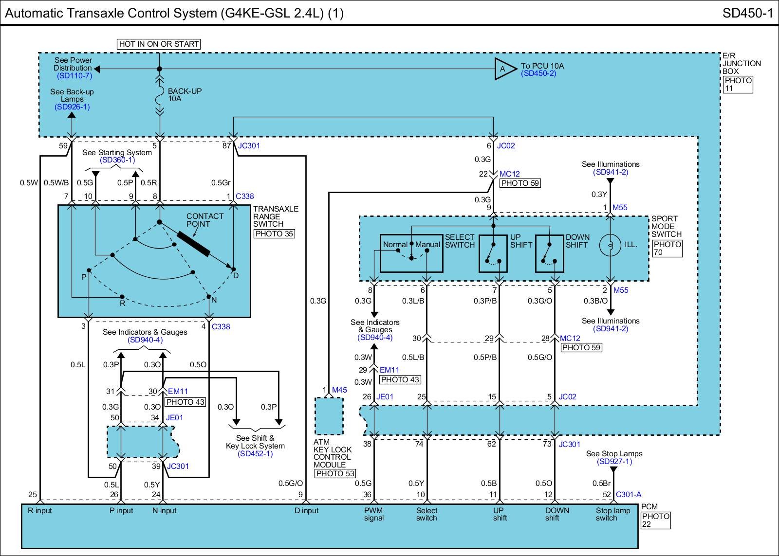
Task: Click the ATM key lock module box
Action: coord(329,416)
